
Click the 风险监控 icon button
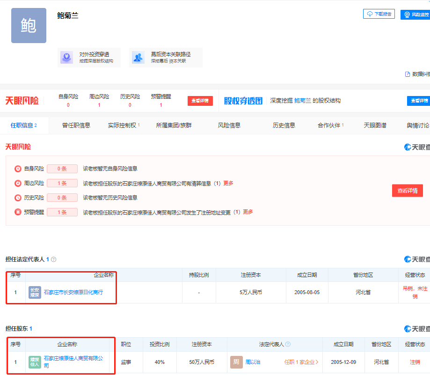coord(407,15)
